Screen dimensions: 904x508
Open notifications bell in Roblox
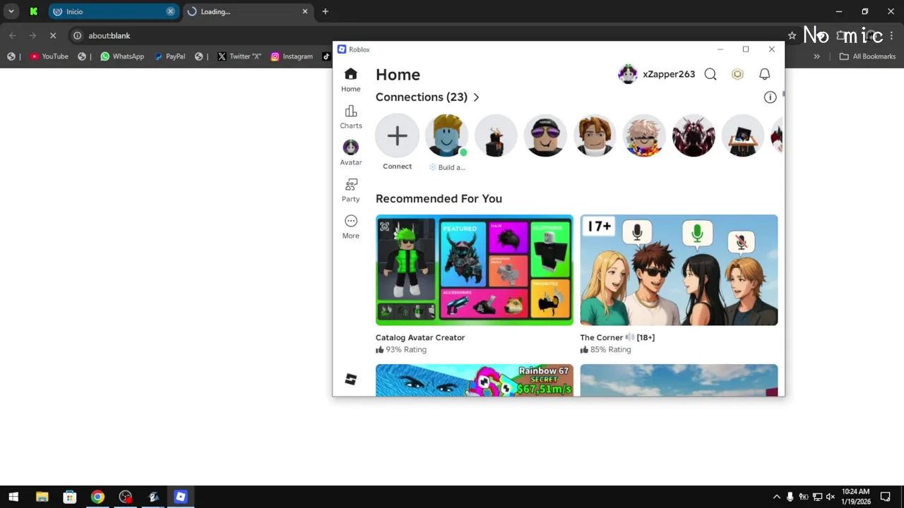pos(765,74)
